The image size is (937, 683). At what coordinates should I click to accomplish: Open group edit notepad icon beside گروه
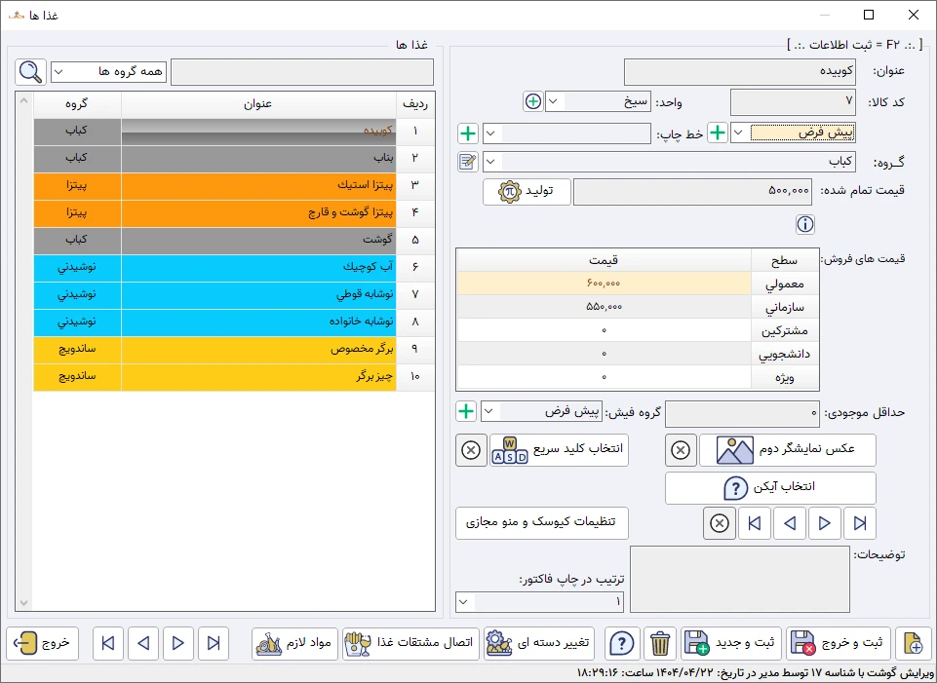(x=467, y=161)
